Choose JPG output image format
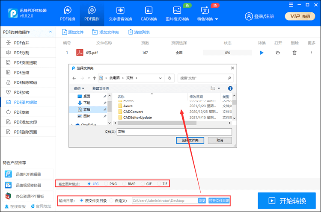This screenshot has width=321, height=212. coord(93,184)
